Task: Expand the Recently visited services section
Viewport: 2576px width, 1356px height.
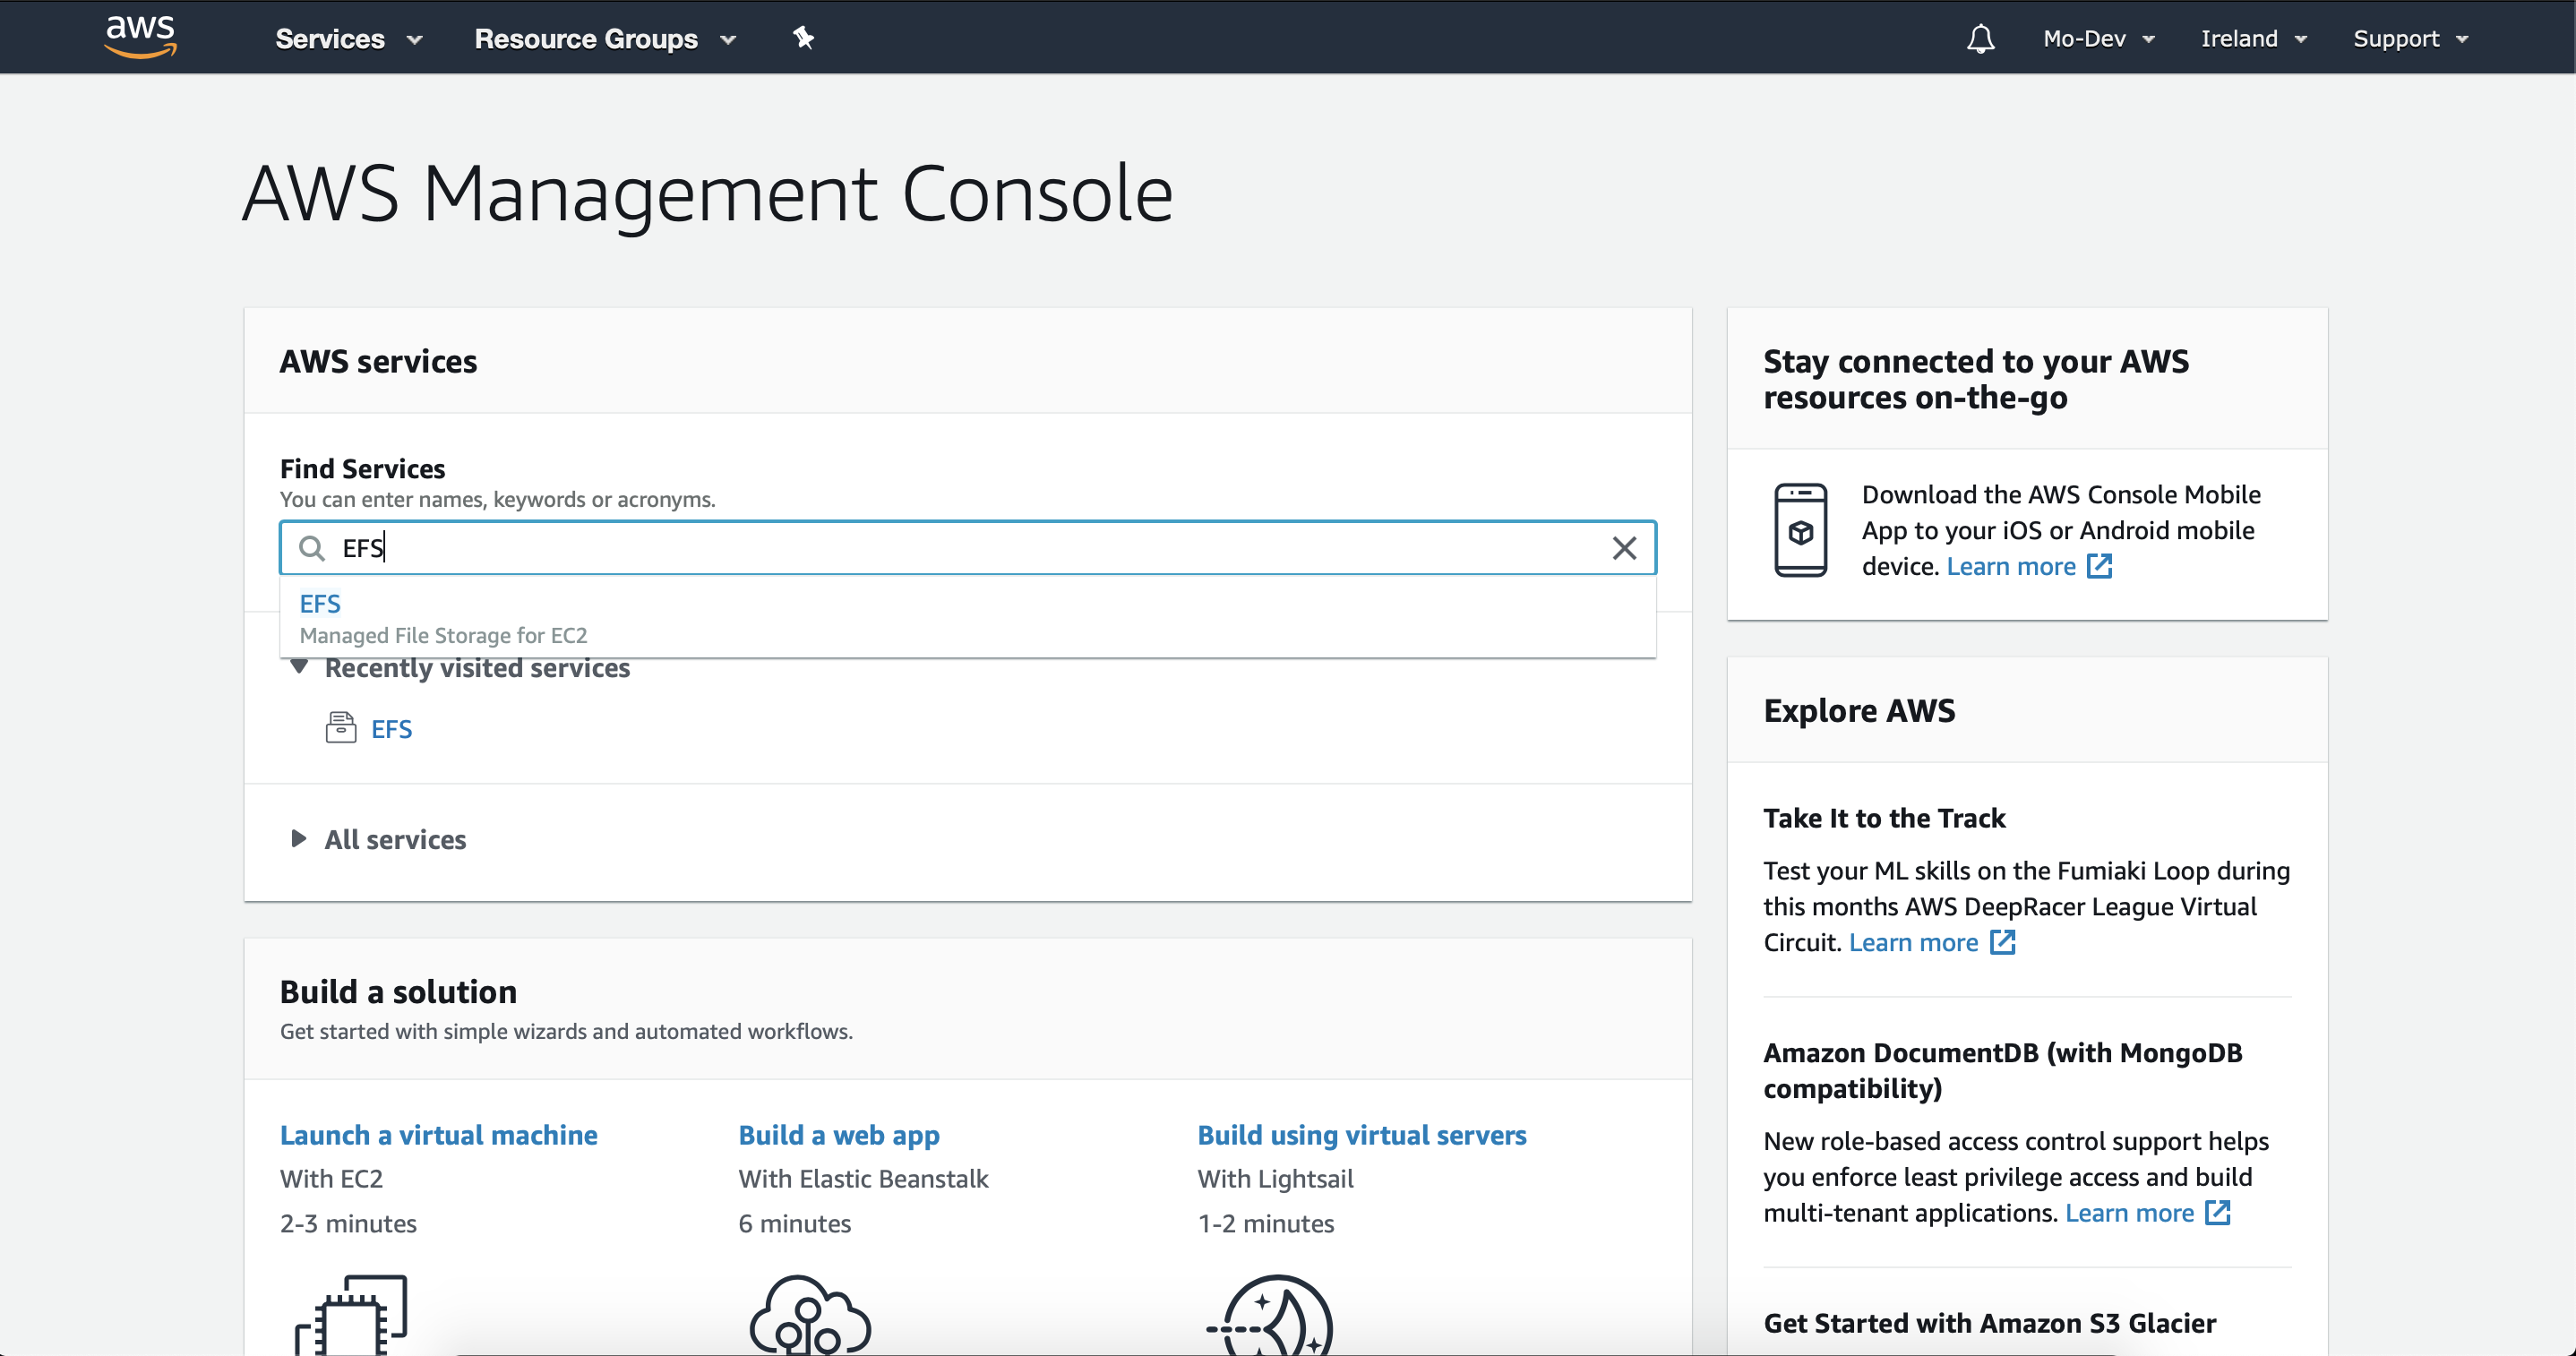Action: tap(298, 668)
